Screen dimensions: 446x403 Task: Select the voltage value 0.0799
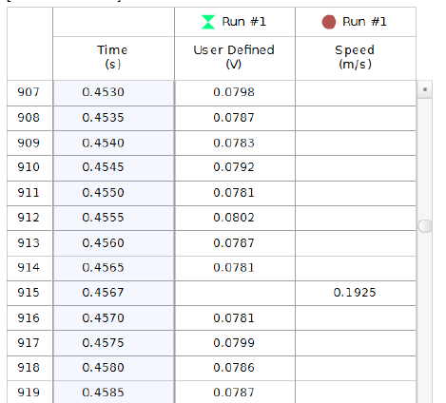coord(234,343)
